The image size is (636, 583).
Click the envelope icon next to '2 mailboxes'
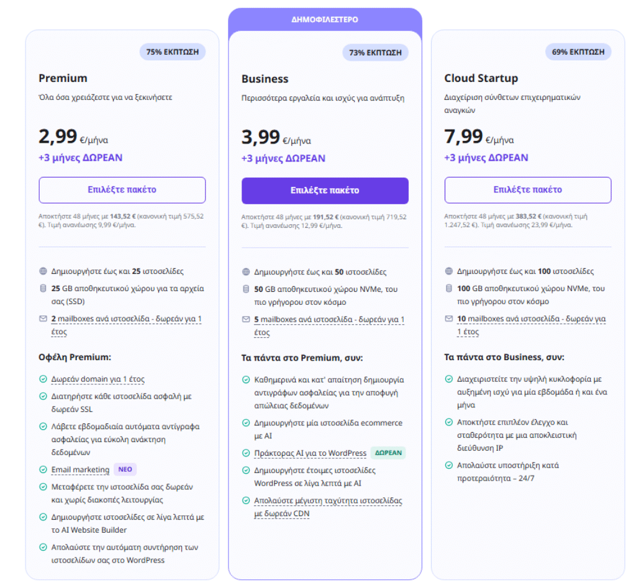point(43,319)
